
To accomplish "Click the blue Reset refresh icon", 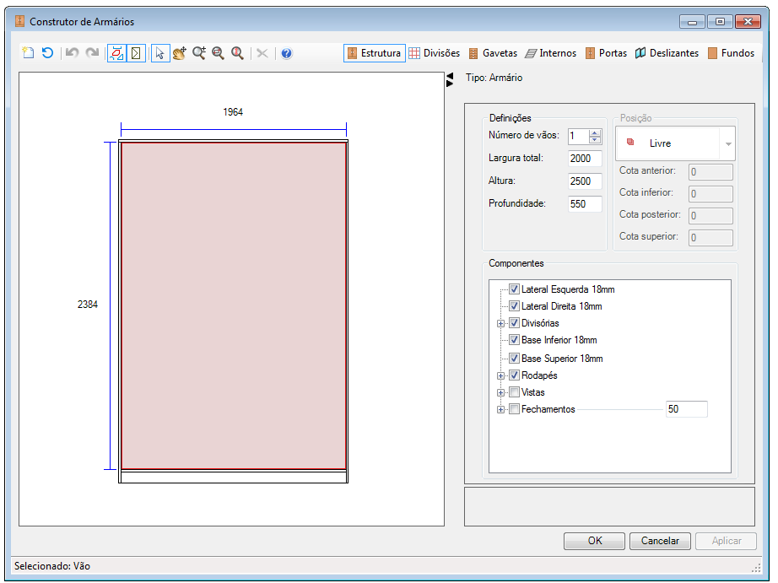I will coord(47,52).
